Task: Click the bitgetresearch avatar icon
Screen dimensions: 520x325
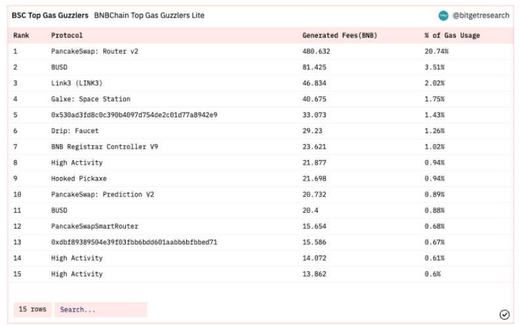Action: [443, 16]
